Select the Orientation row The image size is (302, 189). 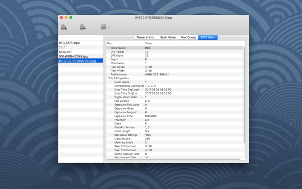point(174,63)
